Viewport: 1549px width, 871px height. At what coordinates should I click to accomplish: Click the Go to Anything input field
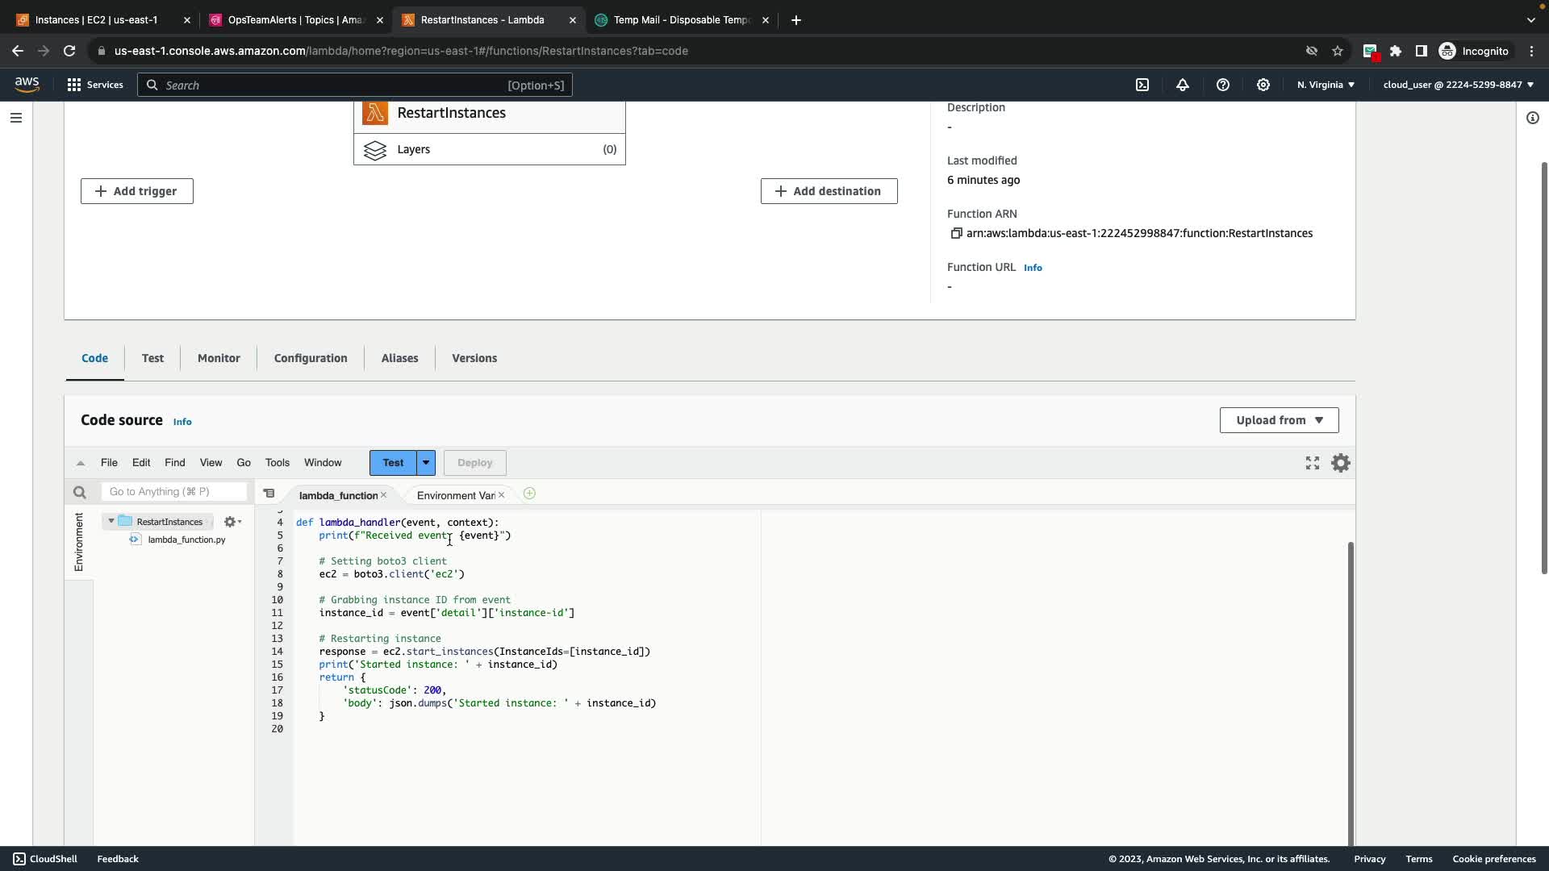pos(174,492)
